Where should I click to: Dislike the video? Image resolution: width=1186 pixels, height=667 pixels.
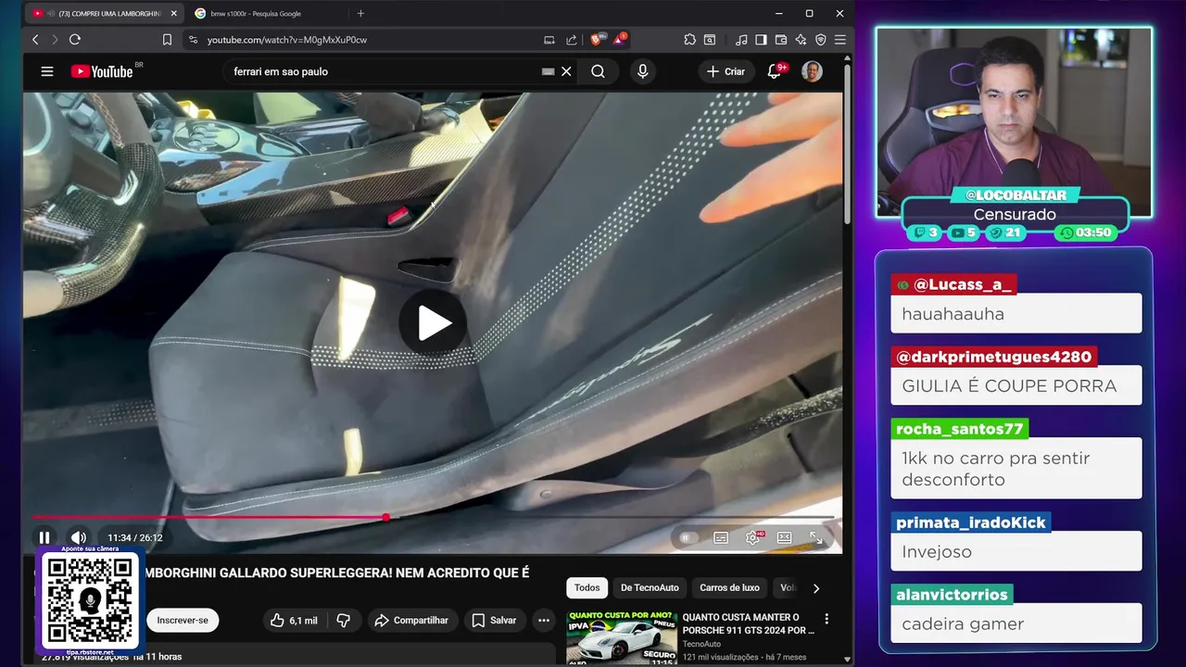click(x=343, y=621)
